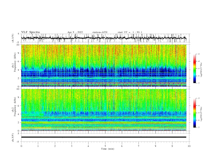Viewport: 213px width, 164px height.
Task: Click the "VLF Spectra" plot title
Action: click(x=30, y=32)
